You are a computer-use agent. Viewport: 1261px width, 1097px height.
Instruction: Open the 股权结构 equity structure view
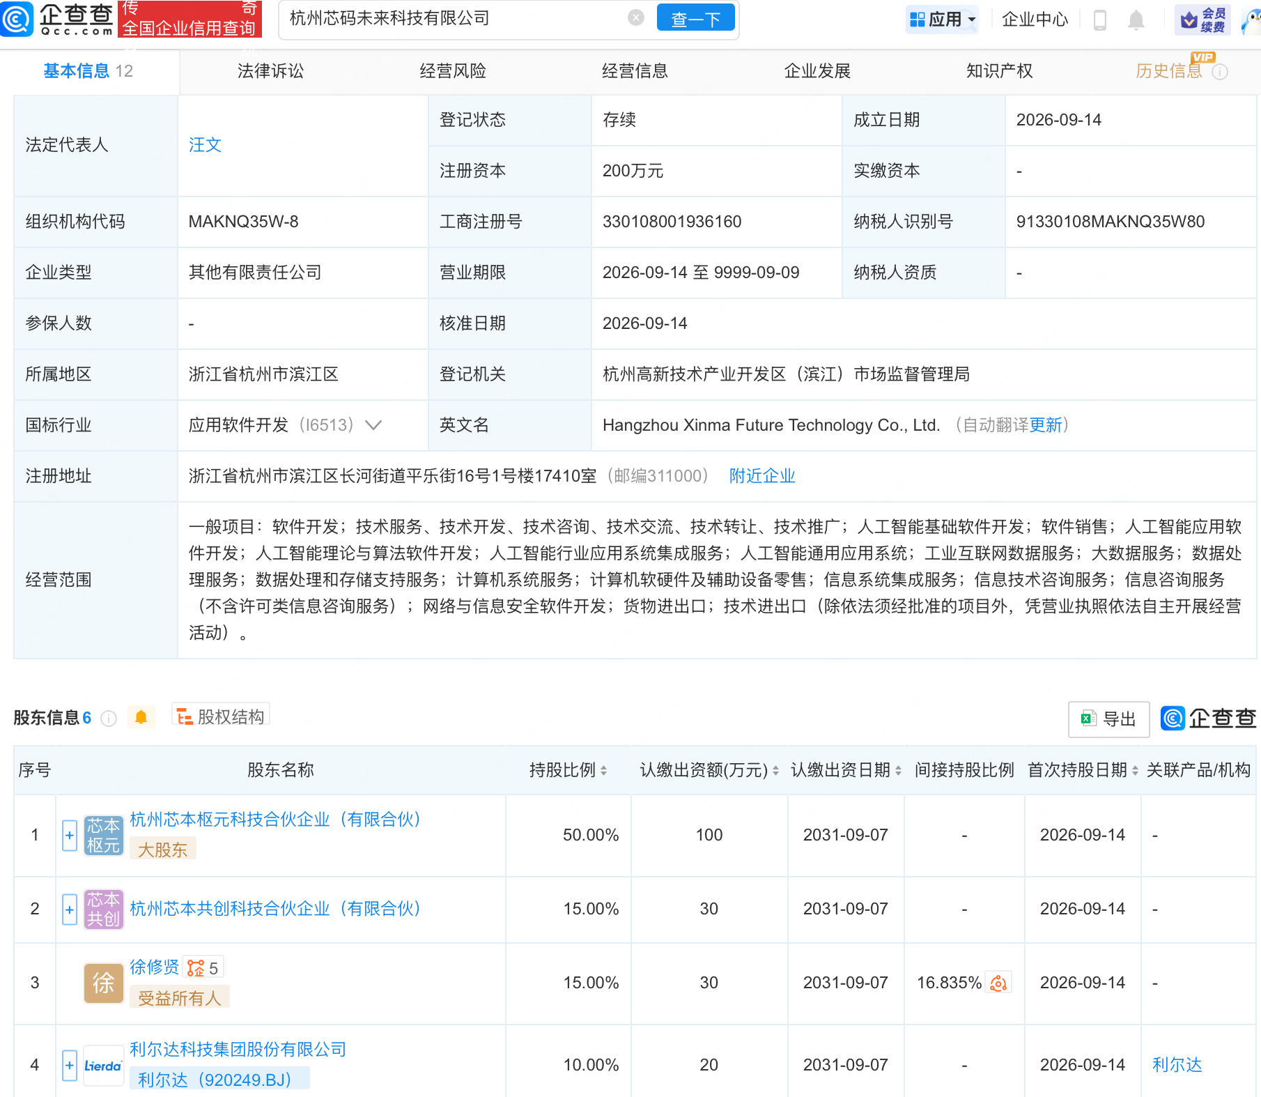(221, 716)
